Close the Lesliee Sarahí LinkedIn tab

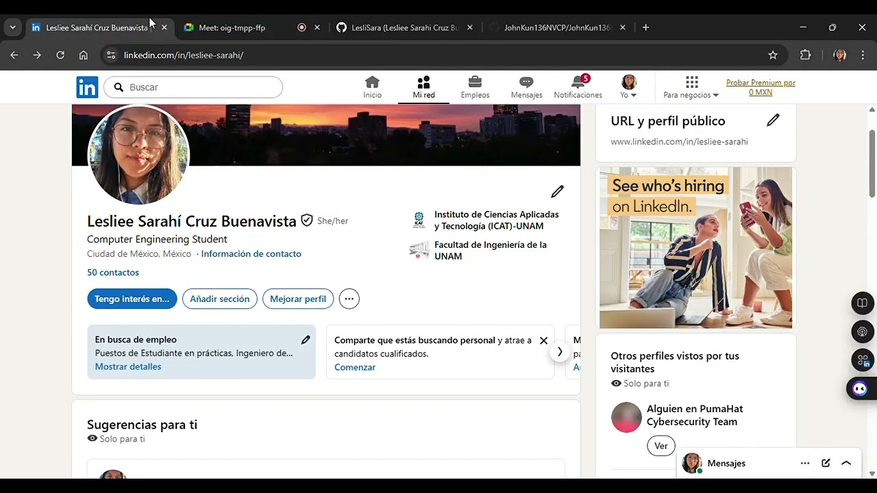click(164, 27)
